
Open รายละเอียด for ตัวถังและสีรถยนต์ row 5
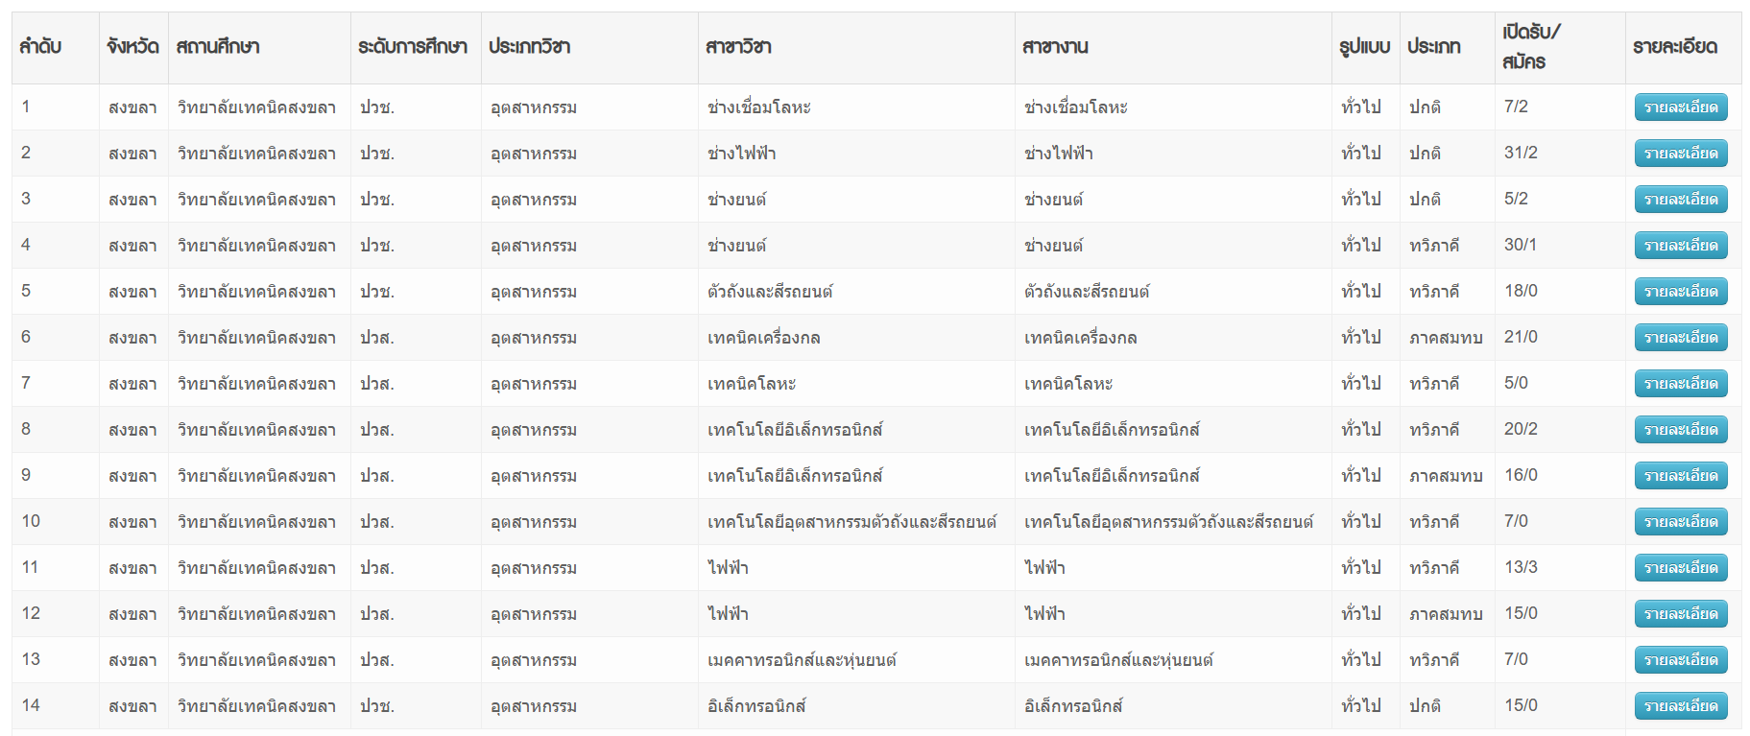tap(1680, 292)
